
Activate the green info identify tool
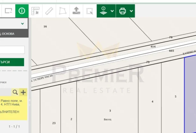click(22, 11)
